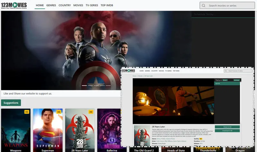The width and height of the screenshot is (257, 152).
Task: Click Download in HD button in preview
Action: coord(227,130)
